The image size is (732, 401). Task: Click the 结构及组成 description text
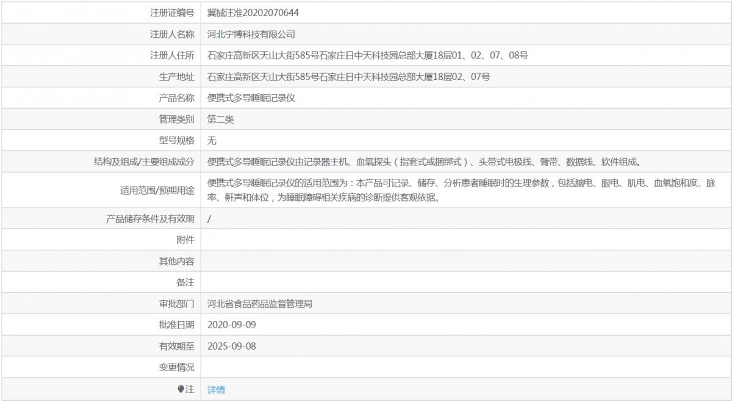tap(425, 162)
